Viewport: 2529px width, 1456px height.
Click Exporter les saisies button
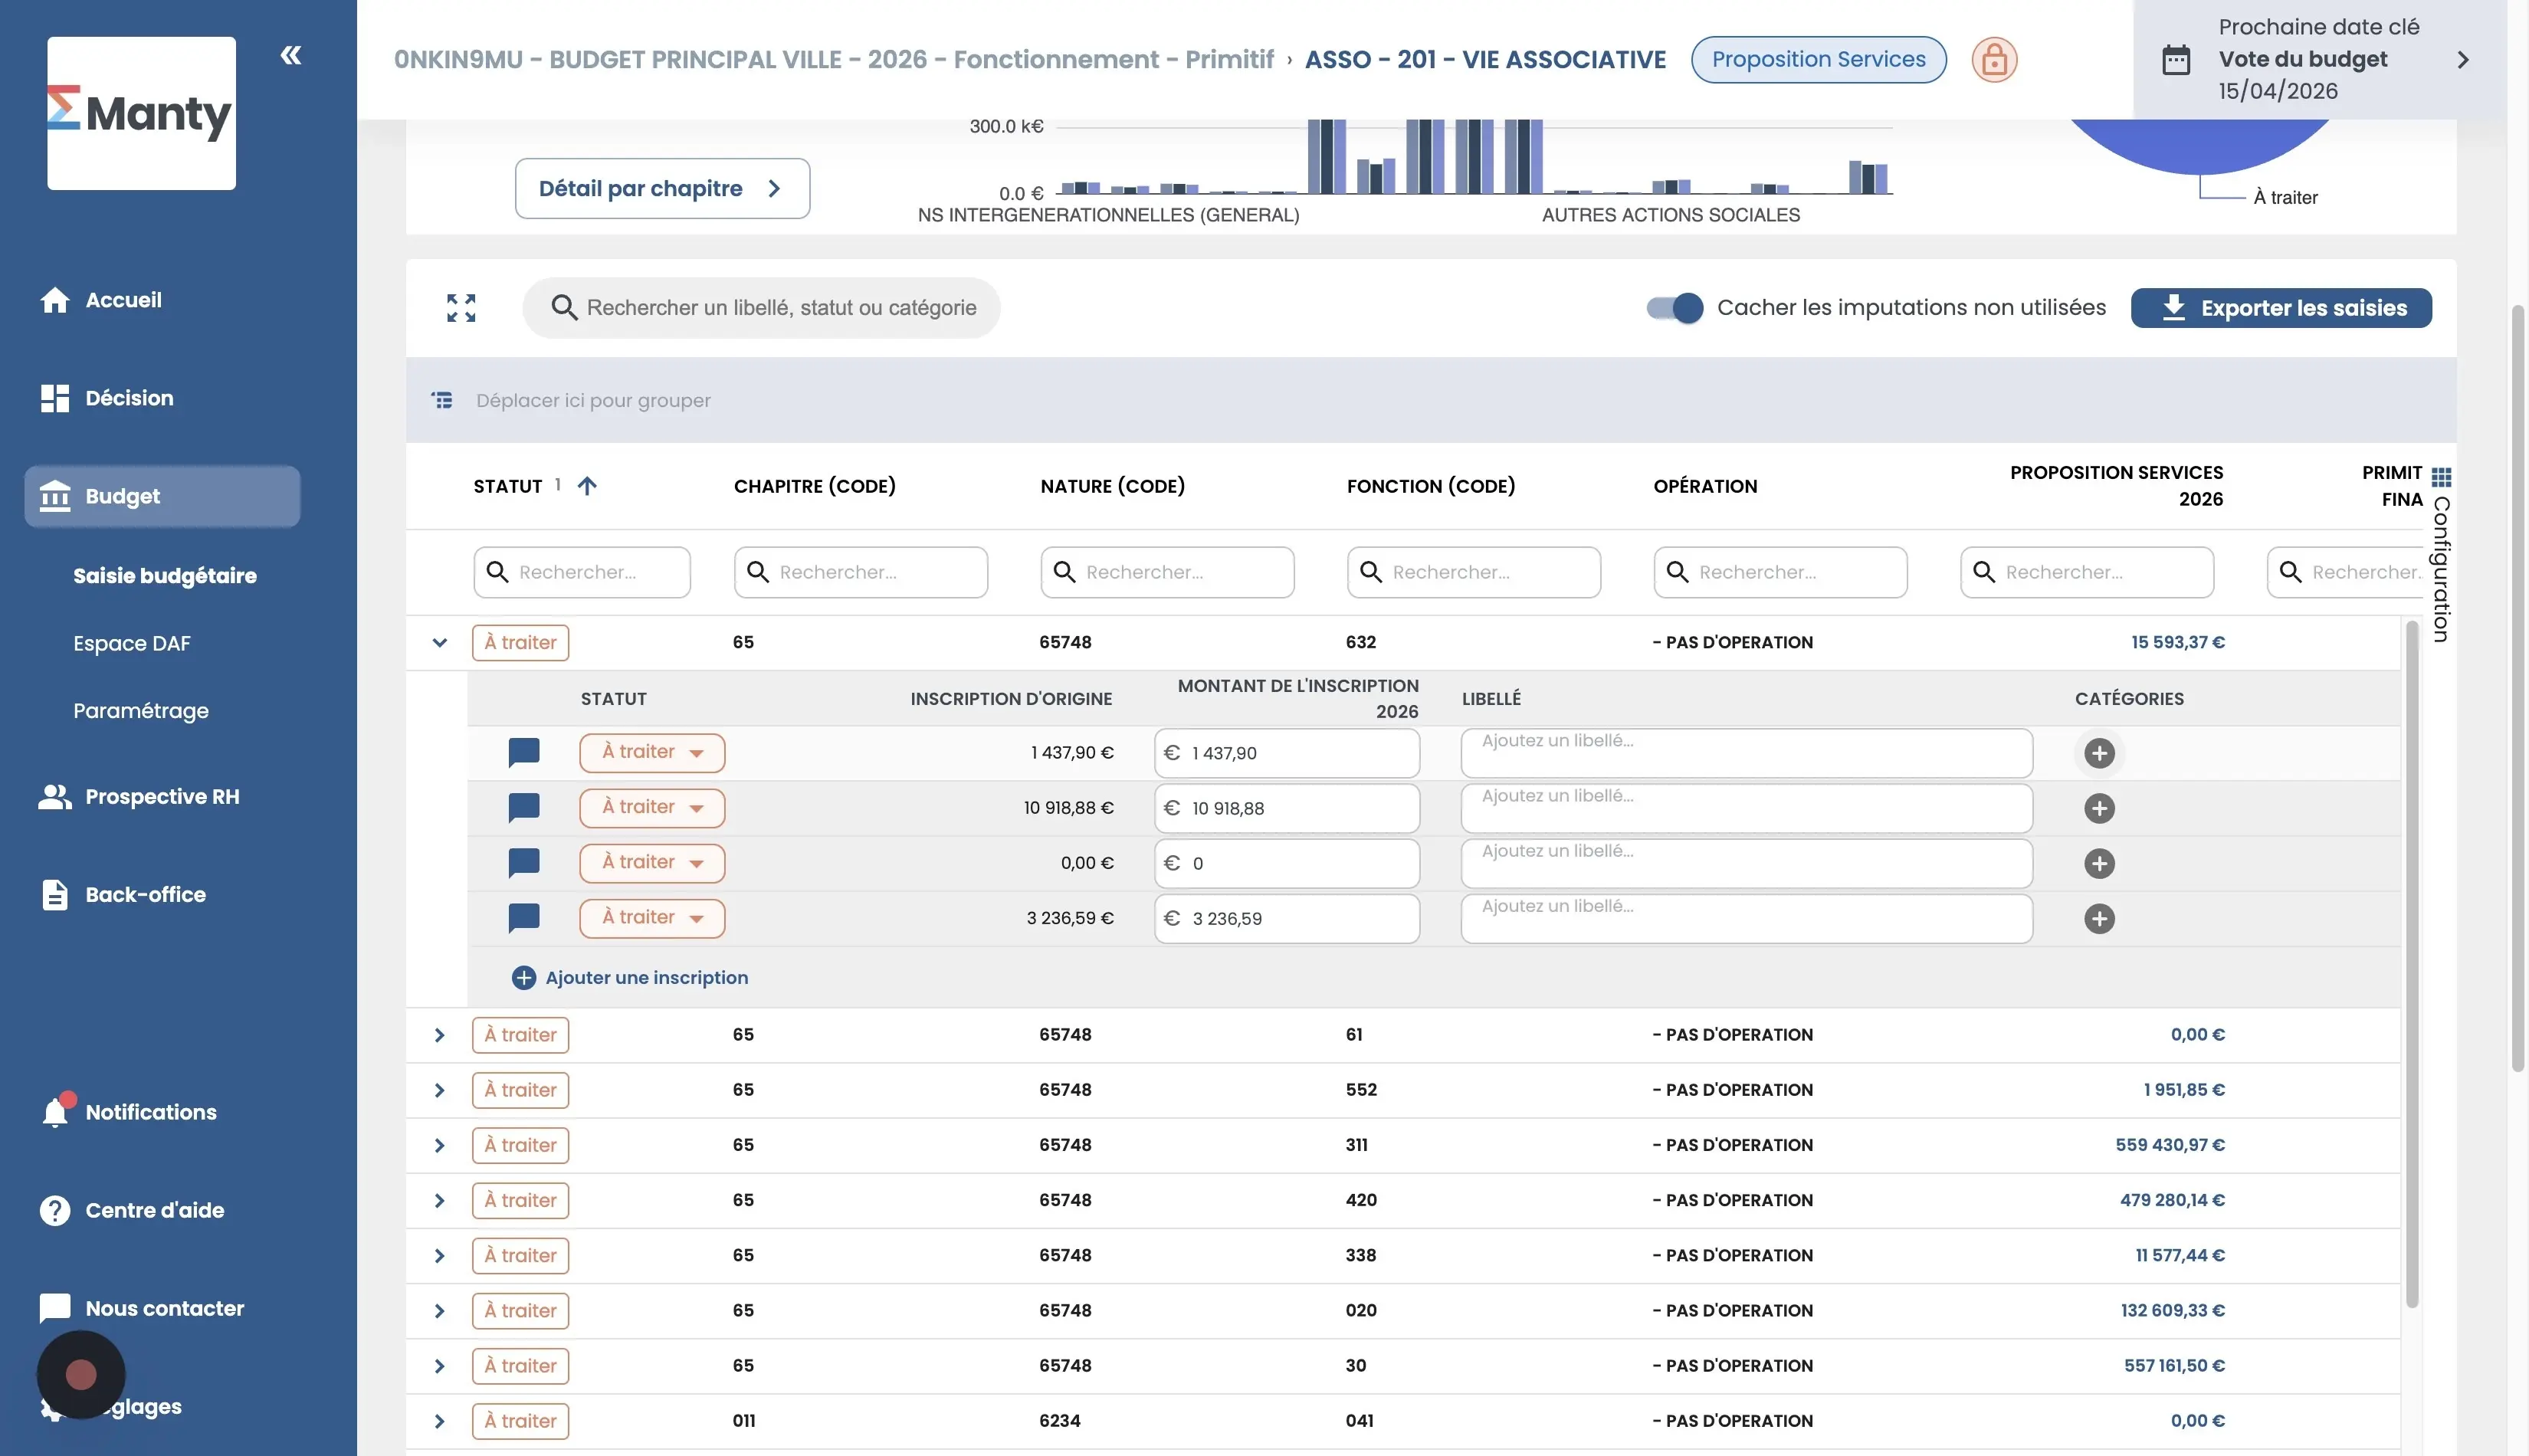(2281, 308)
